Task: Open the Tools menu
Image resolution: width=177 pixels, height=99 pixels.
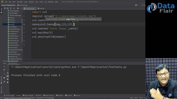Action: tap(41, 2)
